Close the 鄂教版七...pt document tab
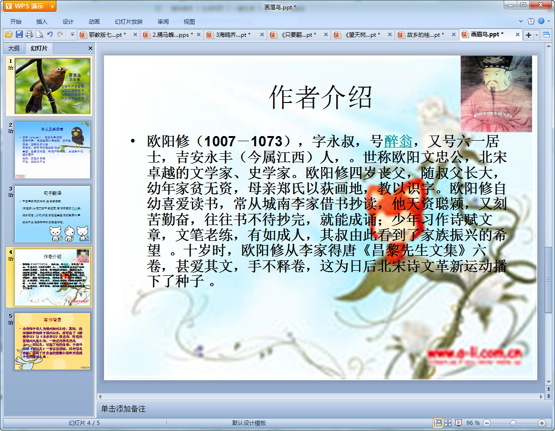This screenshot has height=431, width=555. click(x=135, y=34)
